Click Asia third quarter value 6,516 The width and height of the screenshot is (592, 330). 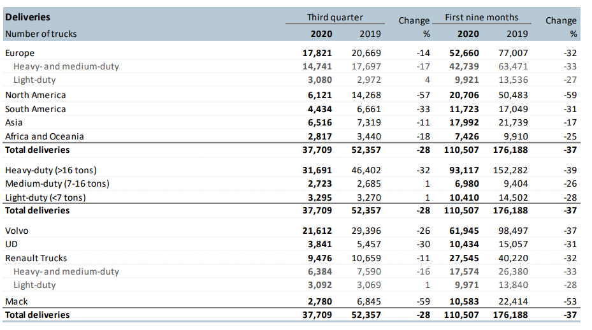click(320, 123)
